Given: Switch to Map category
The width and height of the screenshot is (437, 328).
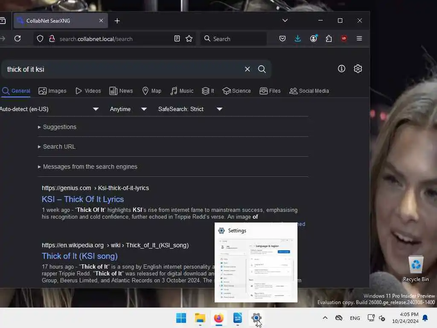Looking at the screenshot, I should [151, 91].
